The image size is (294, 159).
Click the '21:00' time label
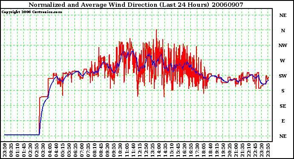[236, 150]
